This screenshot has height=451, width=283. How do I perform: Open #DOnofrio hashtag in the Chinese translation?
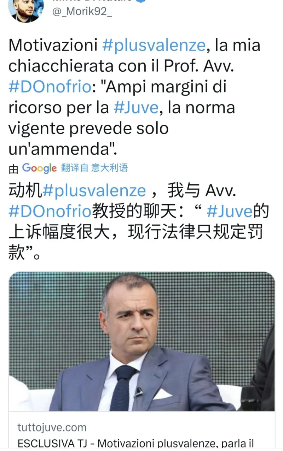[x=50, y=212]
